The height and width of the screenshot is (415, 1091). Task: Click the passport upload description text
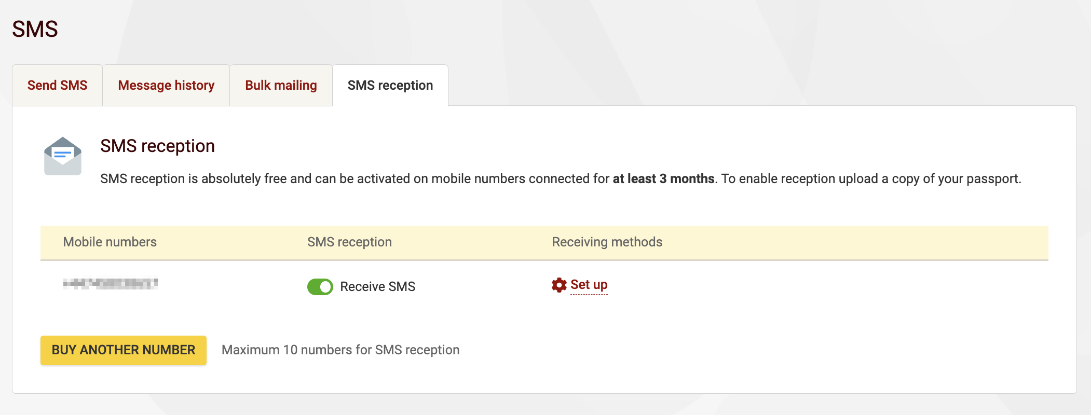[882, 178]
